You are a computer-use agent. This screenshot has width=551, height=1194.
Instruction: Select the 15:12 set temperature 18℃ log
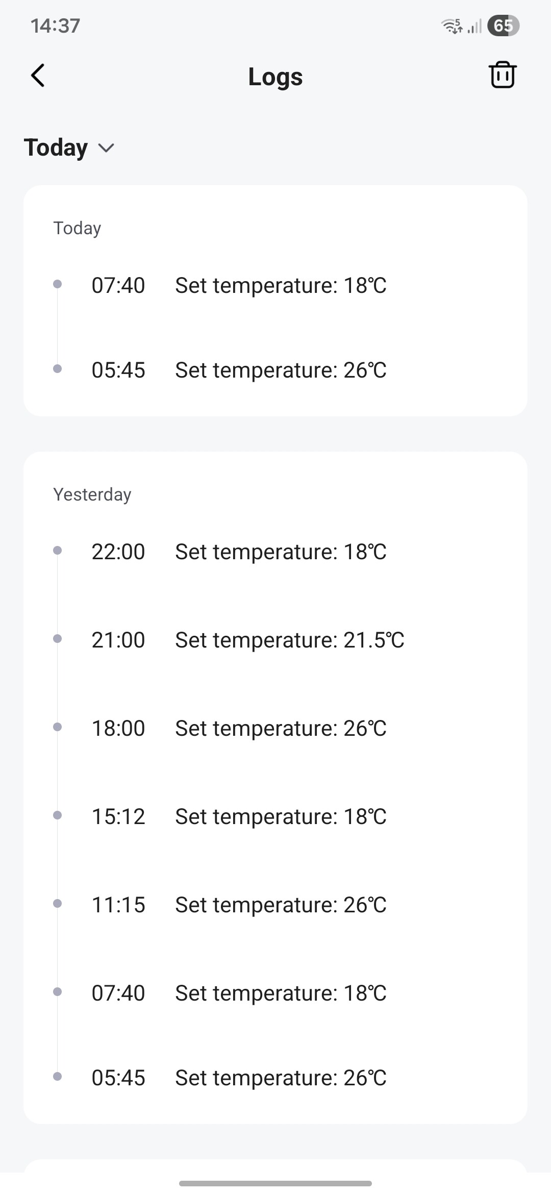pos(239,816)
